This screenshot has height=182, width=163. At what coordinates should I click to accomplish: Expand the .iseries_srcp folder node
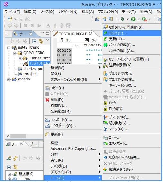coord(20,58)
